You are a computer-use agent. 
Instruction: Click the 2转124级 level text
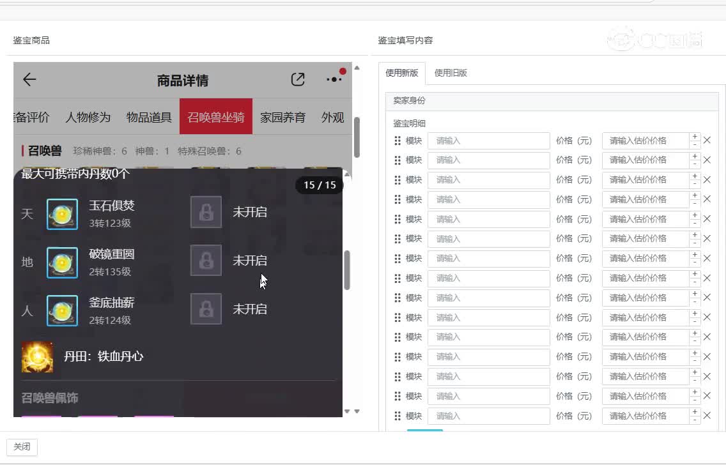[x=110, y=320]
